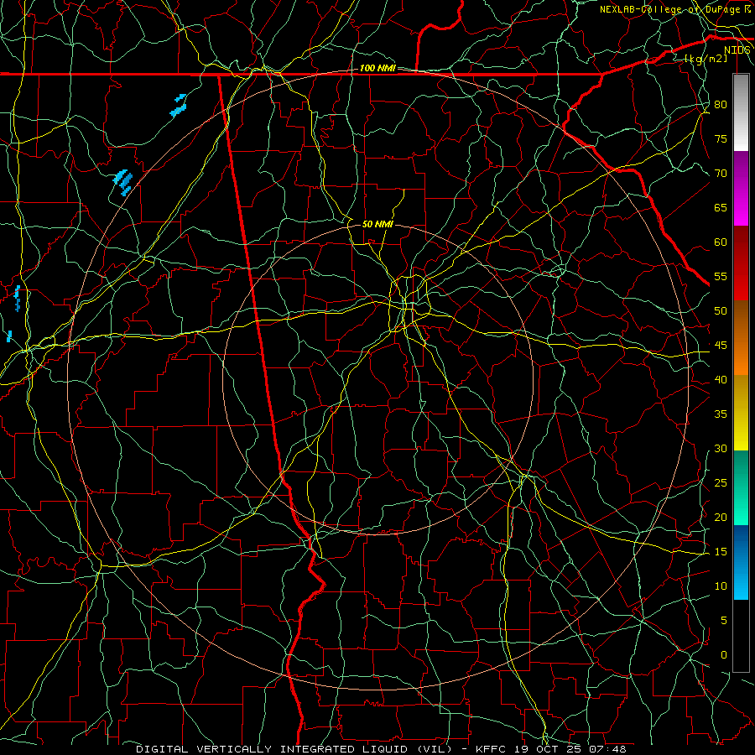Click the scale value 50
This screenshot has width=755, height=755.
721,311
